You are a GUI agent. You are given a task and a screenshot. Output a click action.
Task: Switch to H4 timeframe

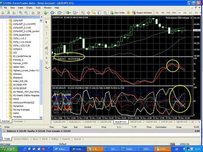click(185, 13)
